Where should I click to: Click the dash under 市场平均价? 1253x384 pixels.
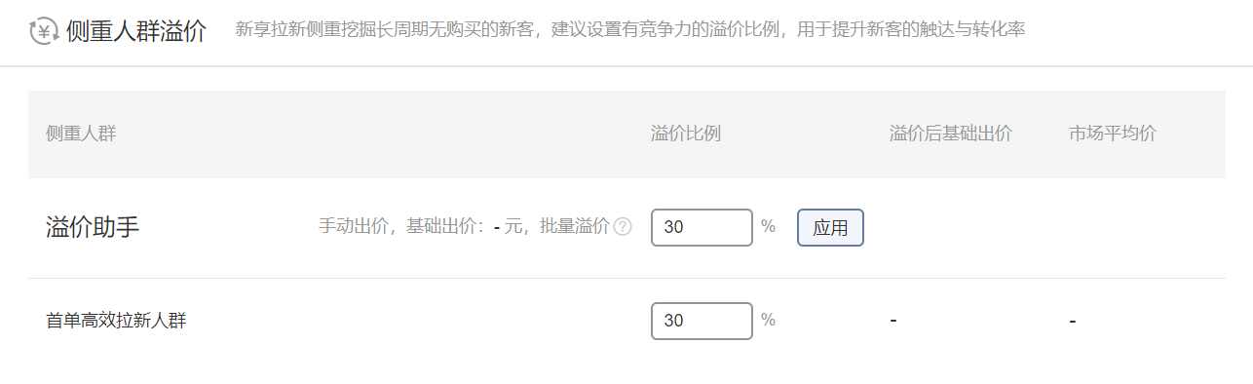click(1072, 321)
